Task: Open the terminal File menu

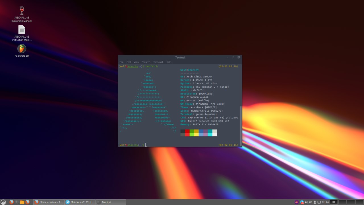Action: (121, 62)
